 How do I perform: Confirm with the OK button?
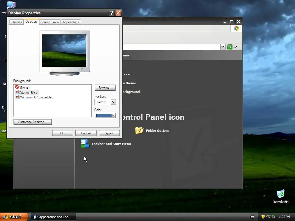(x=63, y=133)
